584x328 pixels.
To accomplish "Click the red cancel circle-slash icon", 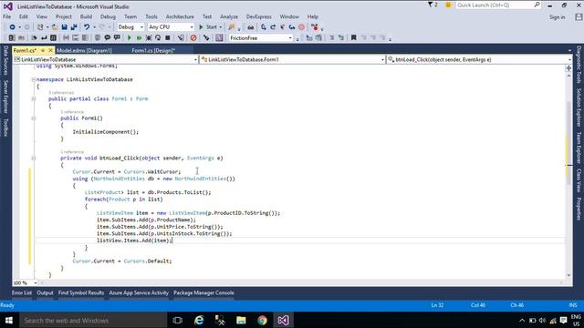I will (x=193, y=38).
